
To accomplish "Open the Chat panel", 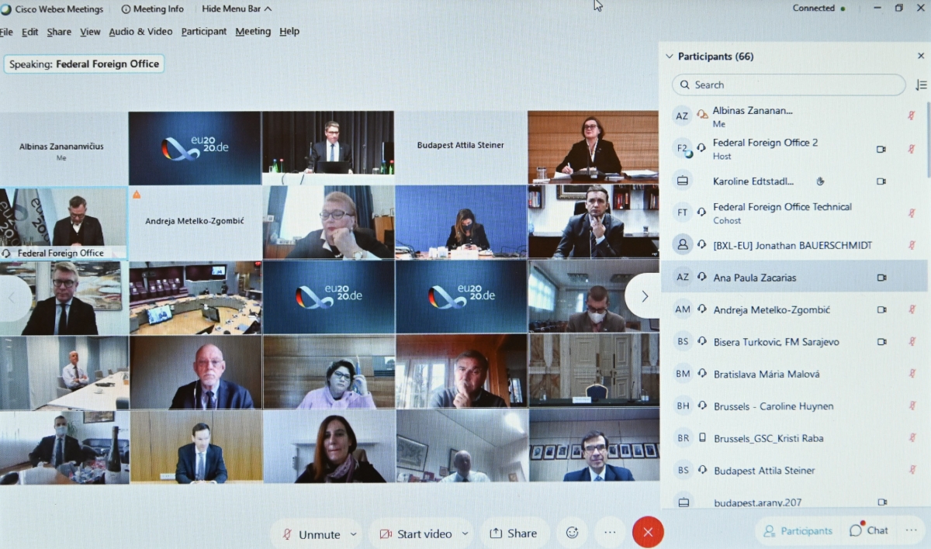I will pos(868,530).
